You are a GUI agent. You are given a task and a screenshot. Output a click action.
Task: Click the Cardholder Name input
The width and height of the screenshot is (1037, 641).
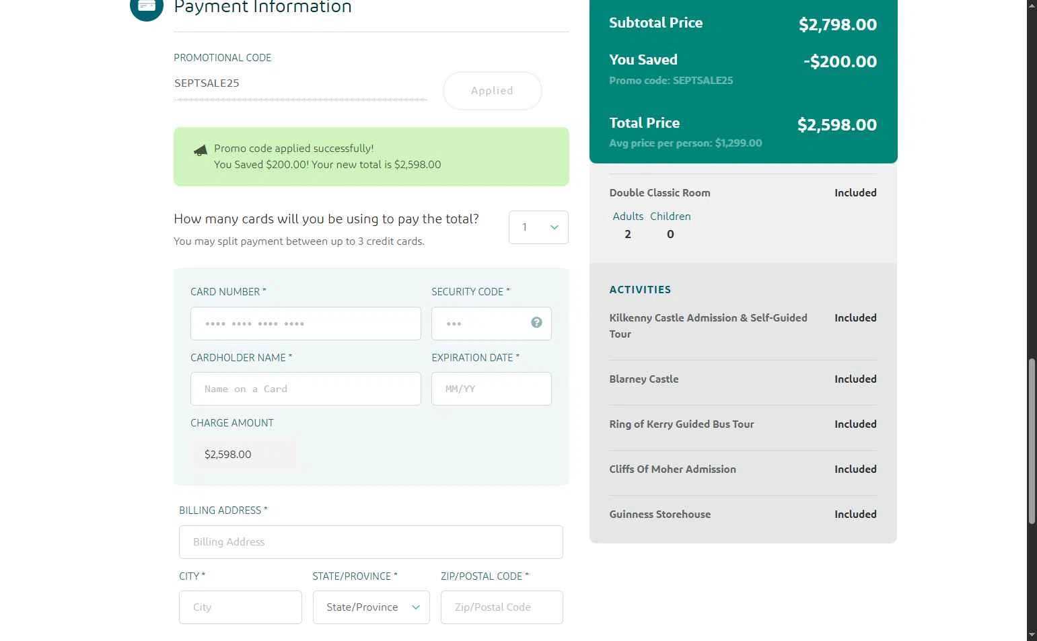click(306, 389)
